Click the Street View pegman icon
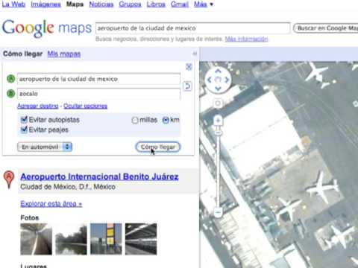Image resolution: width=358 pixels, height=268 pixels. coord(218,103)
